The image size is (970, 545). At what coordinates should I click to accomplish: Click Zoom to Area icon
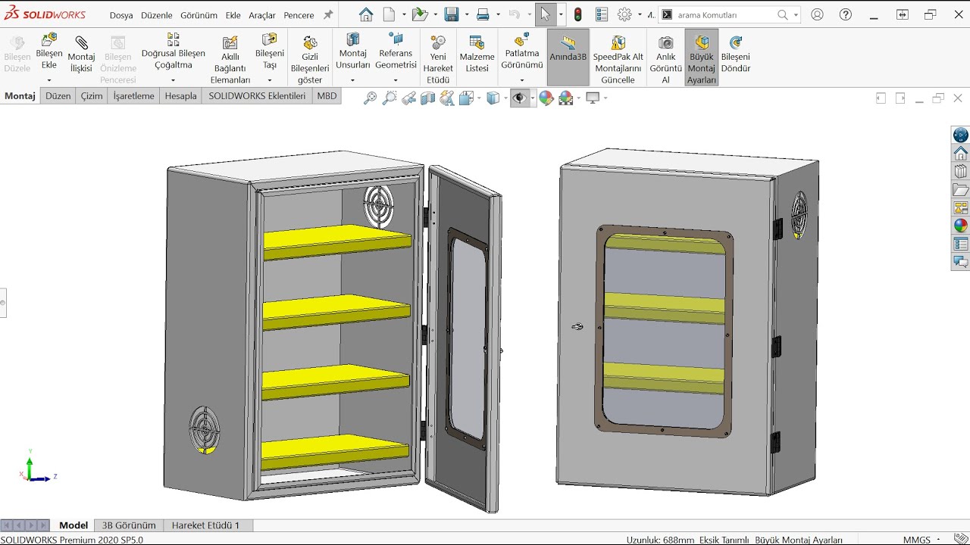coord(390,98)
